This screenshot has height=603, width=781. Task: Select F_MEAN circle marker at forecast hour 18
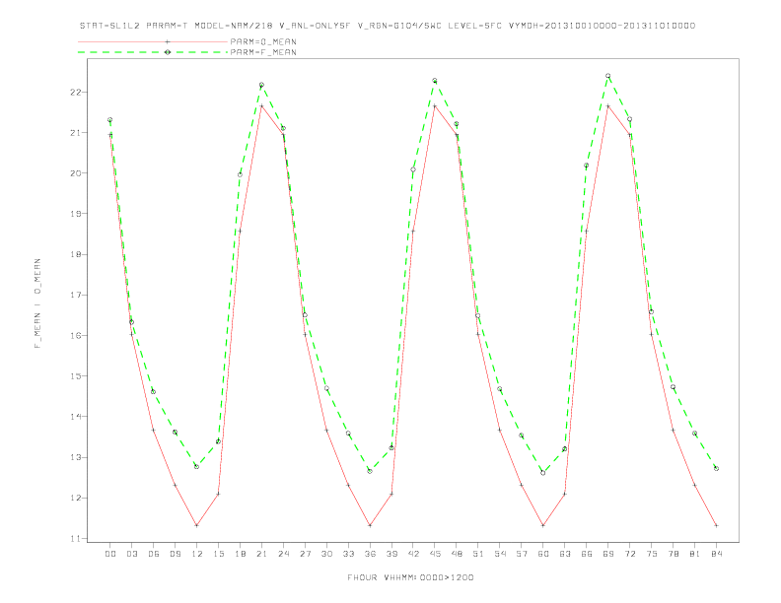point(240,174)
